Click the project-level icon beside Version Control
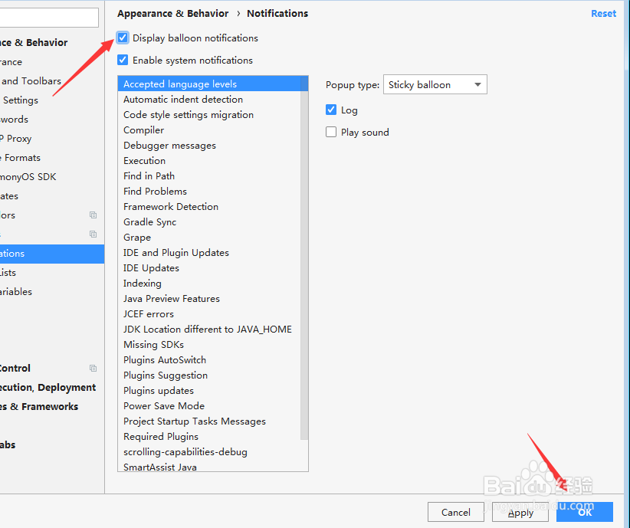 tap(93, 369)
